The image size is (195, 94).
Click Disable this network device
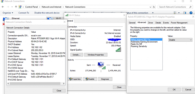[47, 13]
